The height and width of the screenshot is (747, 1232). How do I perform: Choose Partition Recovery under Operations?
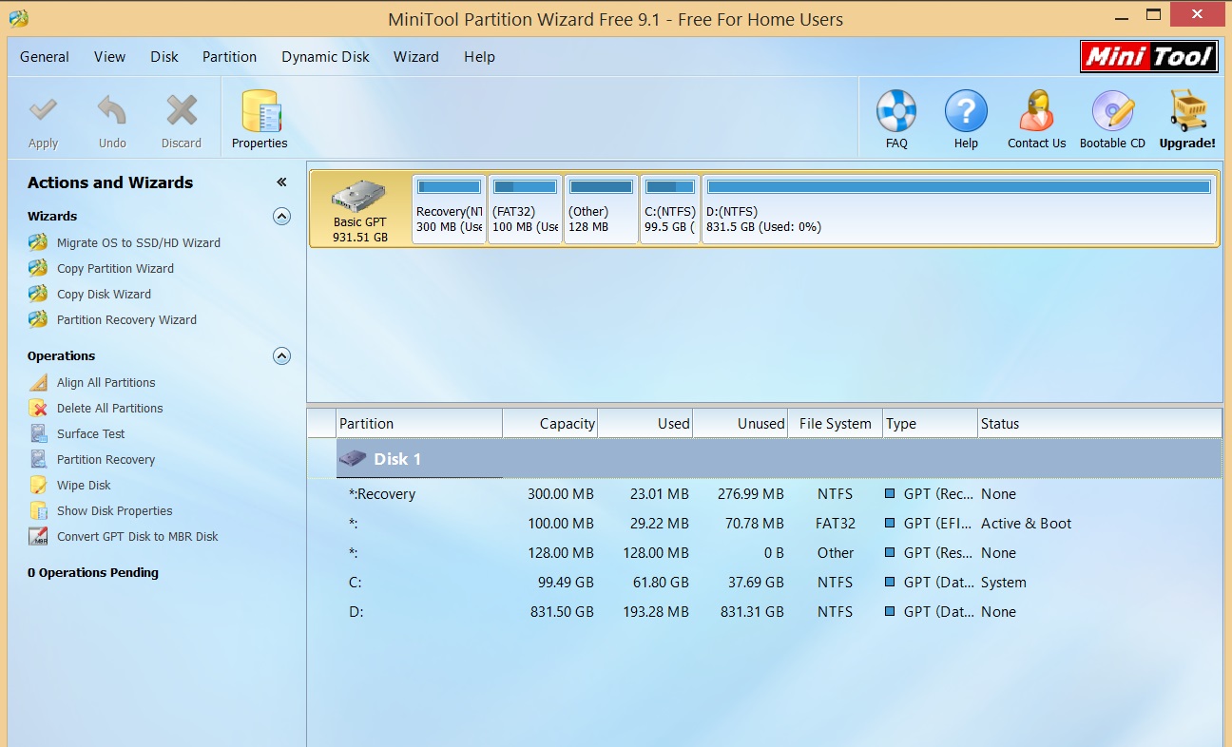point(106,459)
